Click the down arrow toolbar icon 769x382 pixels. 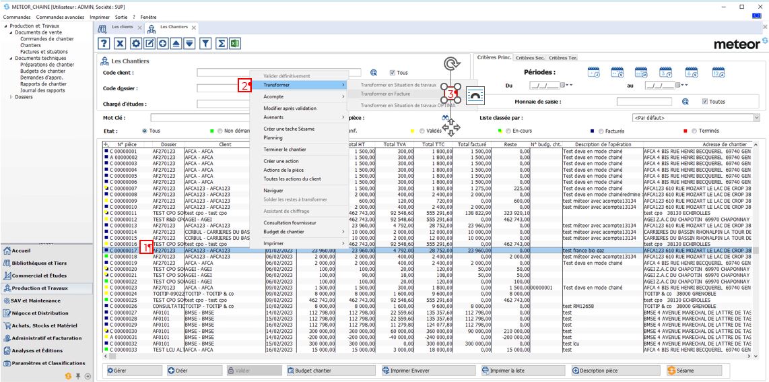189,44
